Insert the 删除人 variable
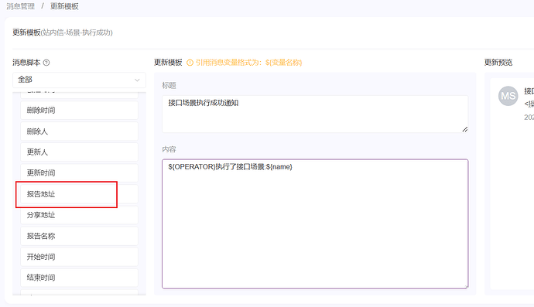This screenshot has height=307, width=534. tap(79, 131)
